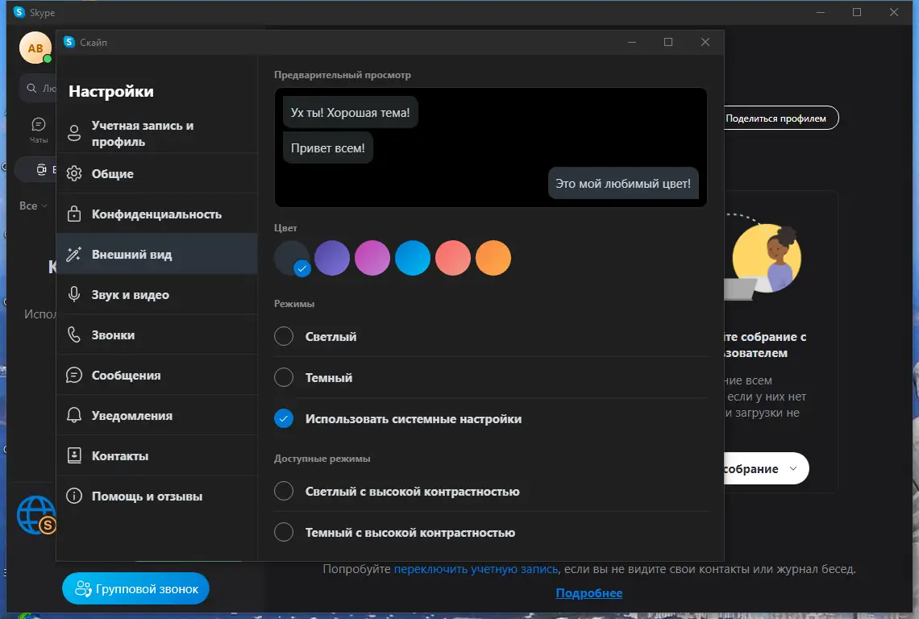Click the chat bubble icon for Сообщения
919x619 pixels.
[74, 375]
